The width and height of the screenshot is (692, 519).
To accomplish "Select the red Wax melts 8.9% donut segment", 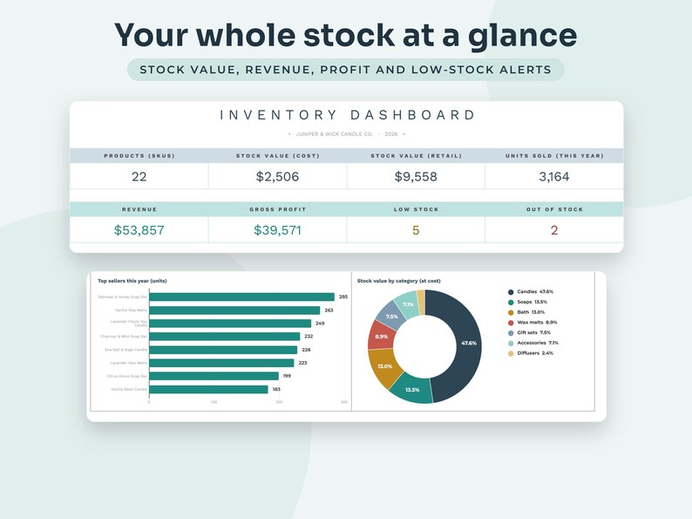I will click(380, 337).
